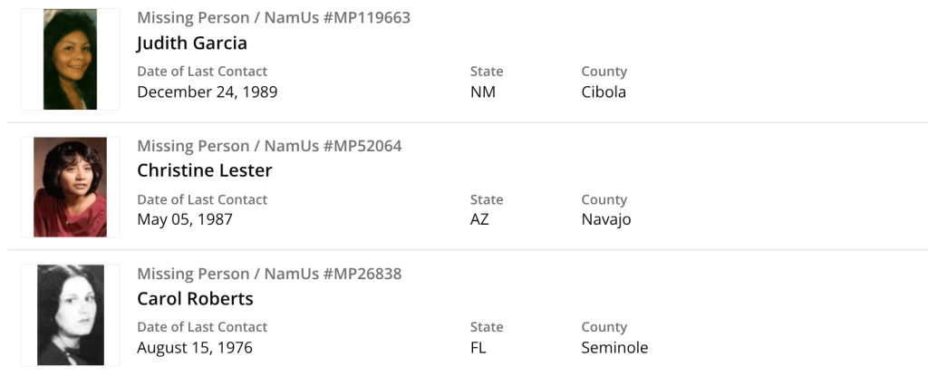Click the FL state value

pos(478,348)
